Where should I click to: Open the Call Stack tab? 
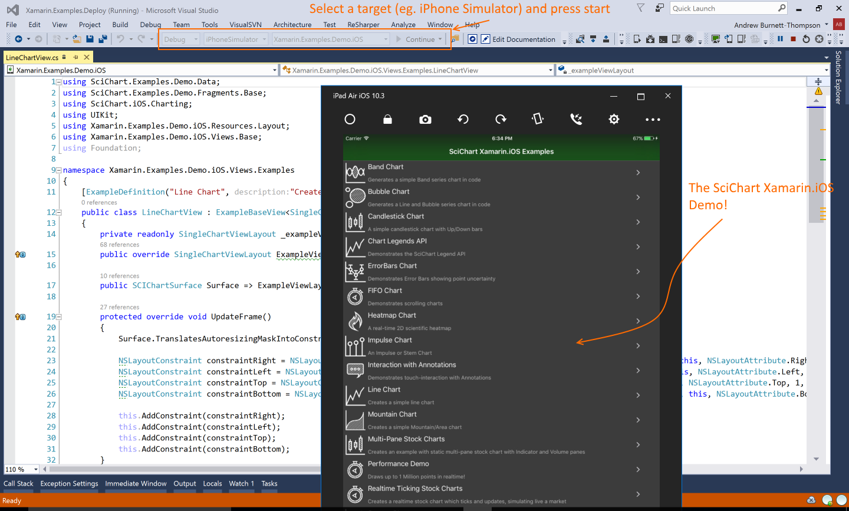[18, 483]
